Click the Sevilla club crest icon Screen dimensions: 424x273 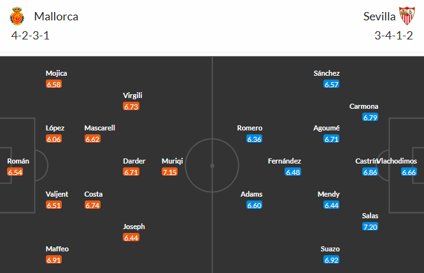(406, 17)
